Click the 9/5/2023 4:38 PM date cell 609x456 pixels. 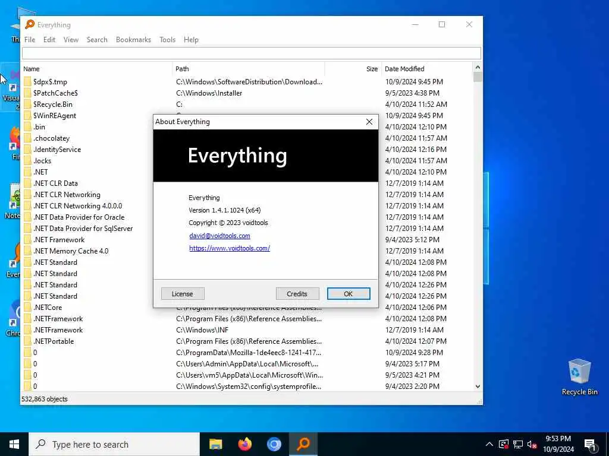click(413, 93)
